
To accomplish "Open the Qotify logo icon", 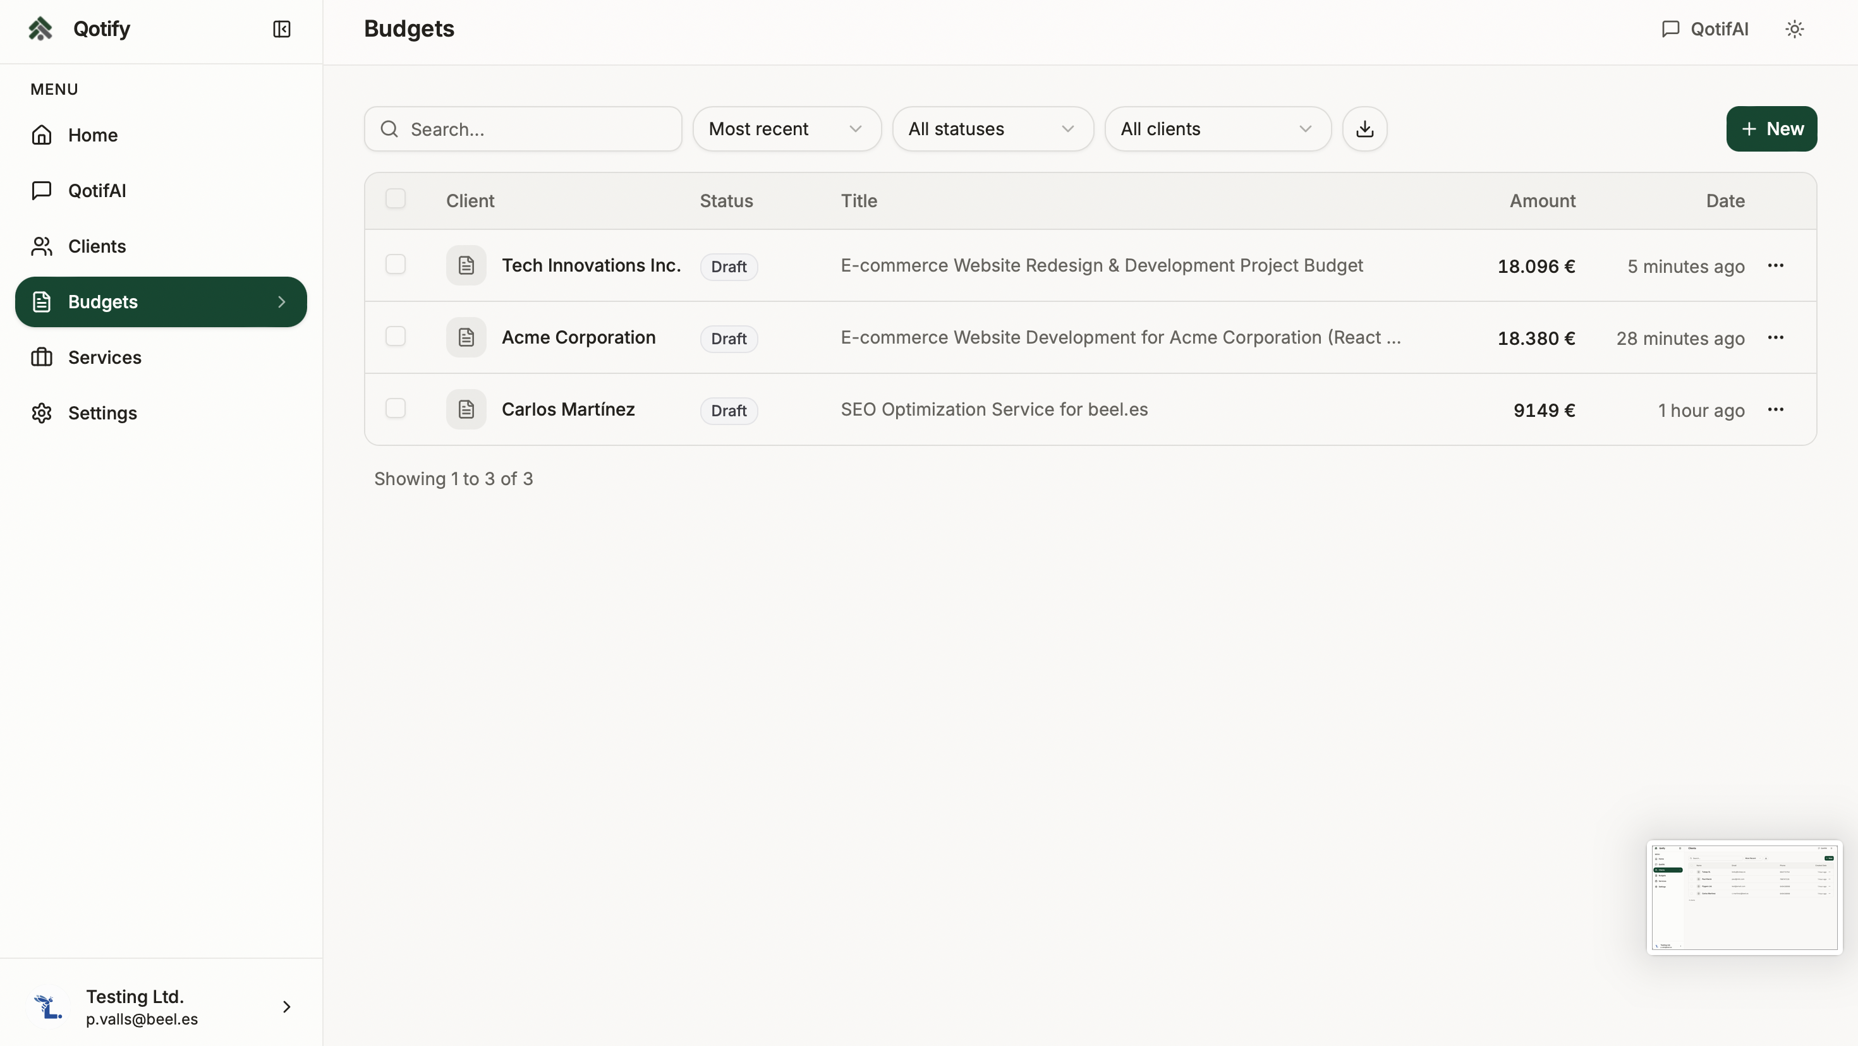I will pos(41,28).
